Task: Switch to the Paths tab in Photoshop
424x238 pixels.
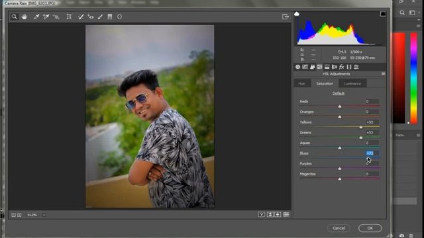Action: (399, 135)
